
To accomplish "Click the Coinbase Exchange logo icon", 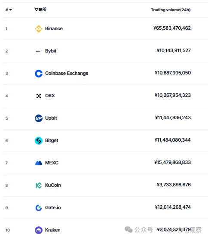I will [39, 74].
